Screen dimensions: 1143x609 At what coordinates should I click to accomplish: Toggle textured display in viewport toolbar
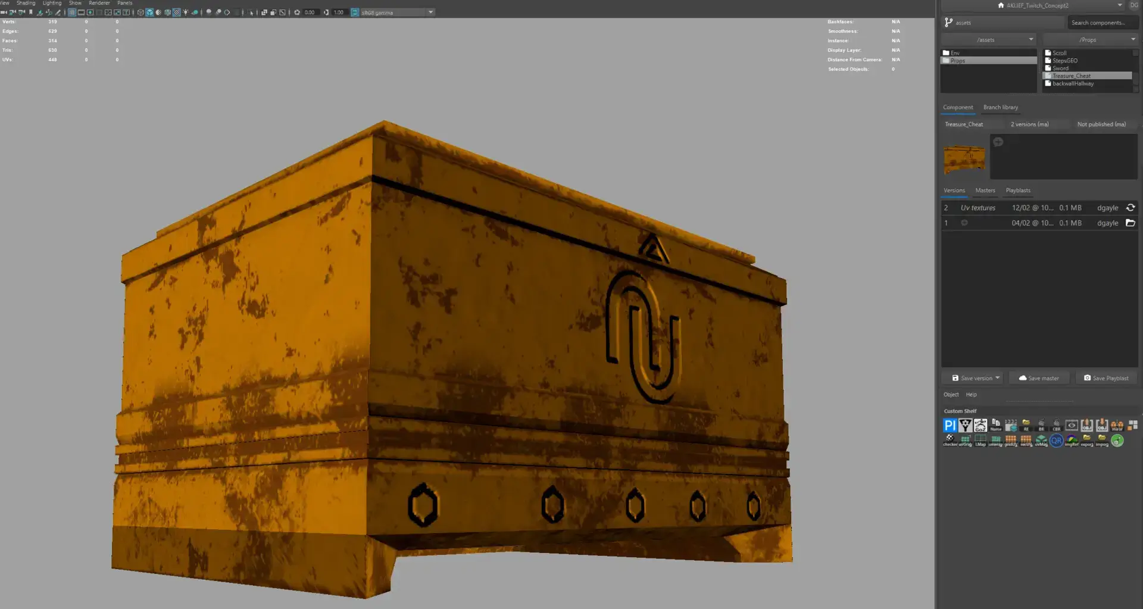pyautogui.click(x=176, y=13)
